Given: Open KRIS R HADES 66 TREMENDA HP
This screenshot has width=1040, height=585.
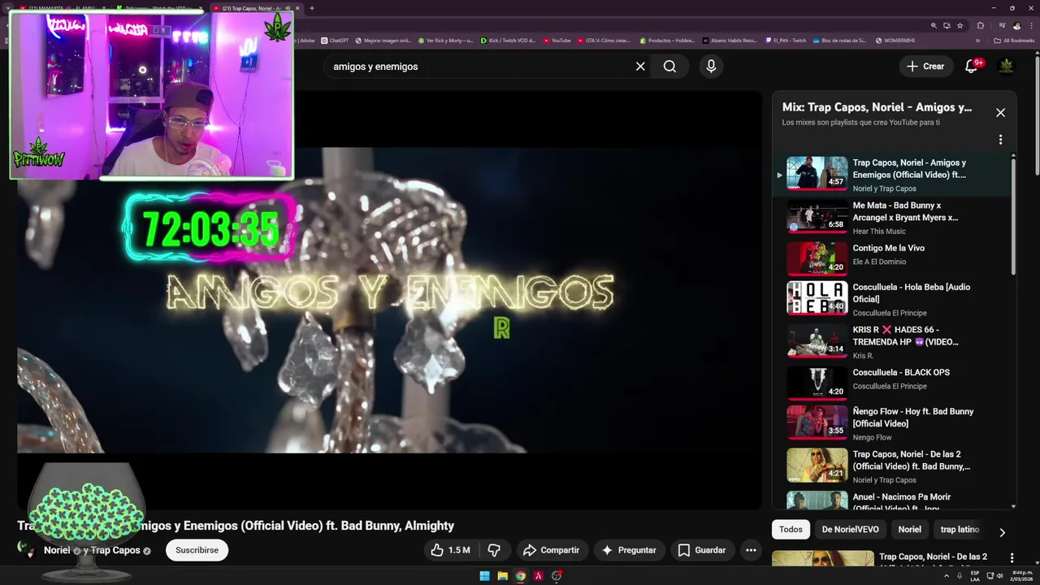Looking at the screenshot, I should coord(894,341).
